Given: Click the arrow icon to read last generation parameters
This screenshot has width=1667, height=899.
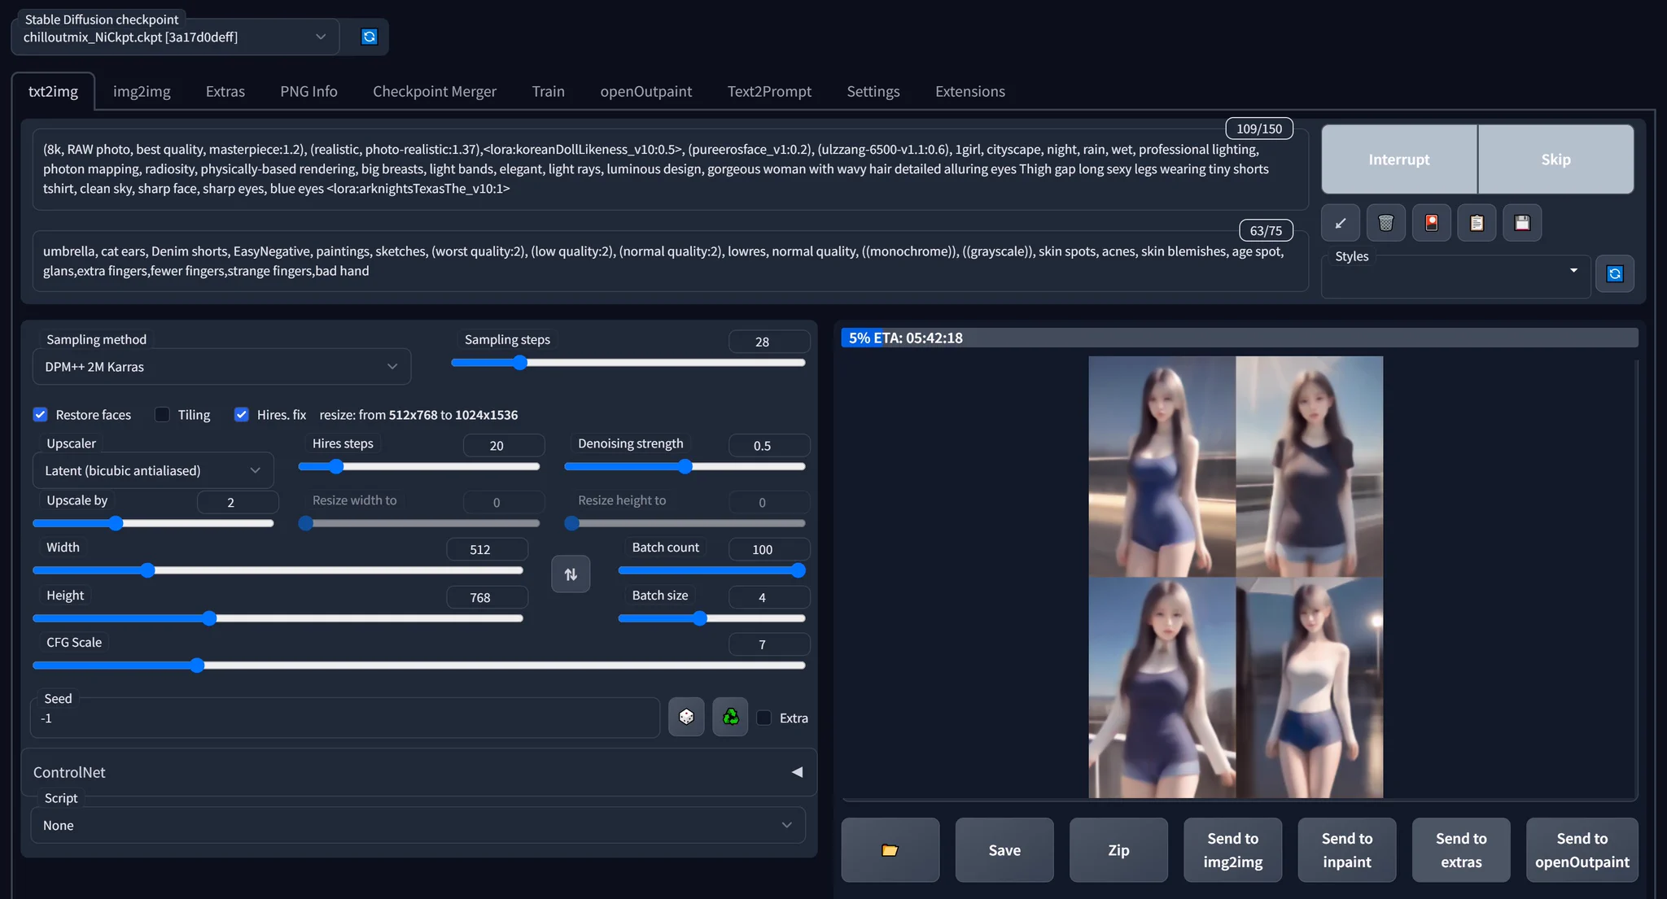Looking at the screenshot, I should click(1341, 223).
